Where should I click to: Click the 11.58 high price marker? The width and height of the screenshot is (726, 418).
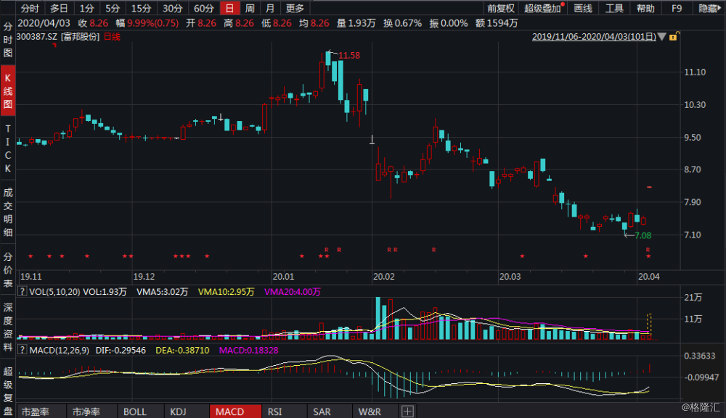pos(349,56)
